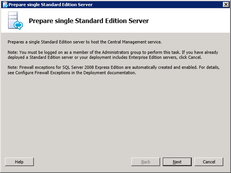This screenshot has height=173, width=231.
Task: Click the large server icon in the header
Action: click(15, 20)
